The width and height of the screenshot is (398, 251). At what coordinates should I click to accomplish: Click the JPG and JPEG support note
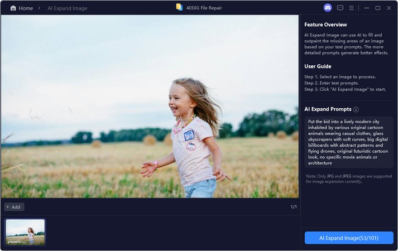(x=349, y=178)
